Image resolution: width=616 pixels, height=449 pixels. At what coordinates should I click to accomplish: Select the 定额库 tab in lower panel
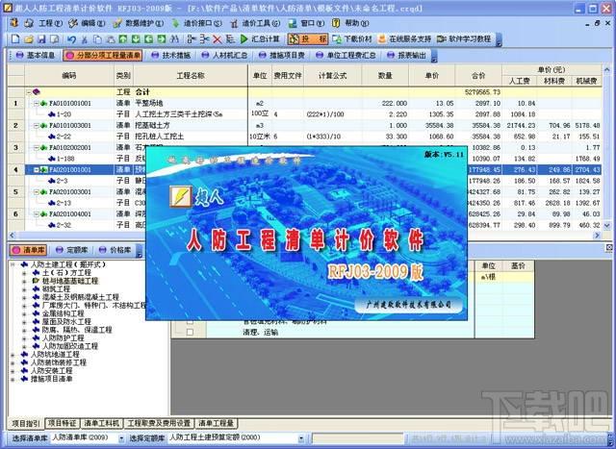tap(72, 249)
